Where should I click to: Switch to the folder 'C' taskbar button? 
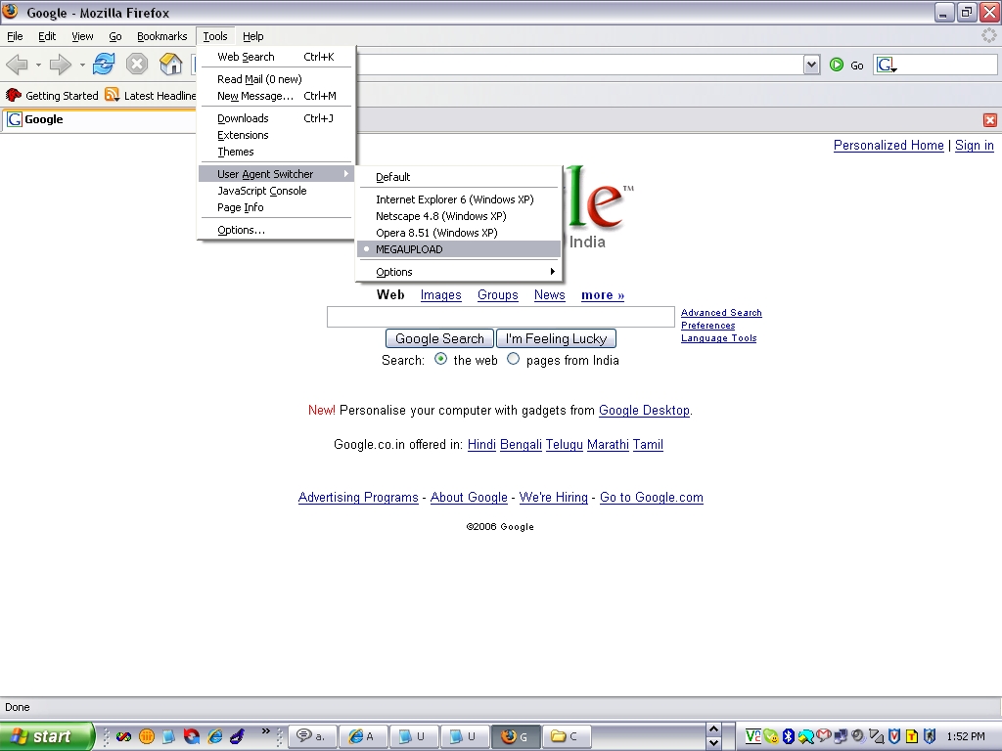[x=567, y=736]
